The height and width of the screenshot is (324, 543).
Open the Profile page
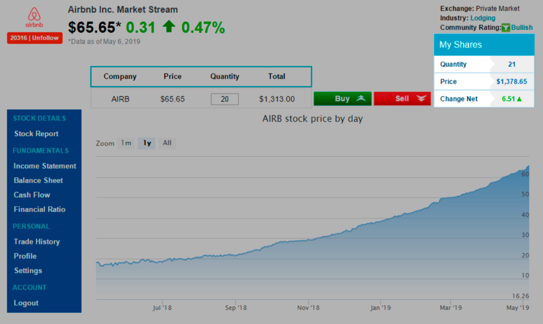[25, 256]
